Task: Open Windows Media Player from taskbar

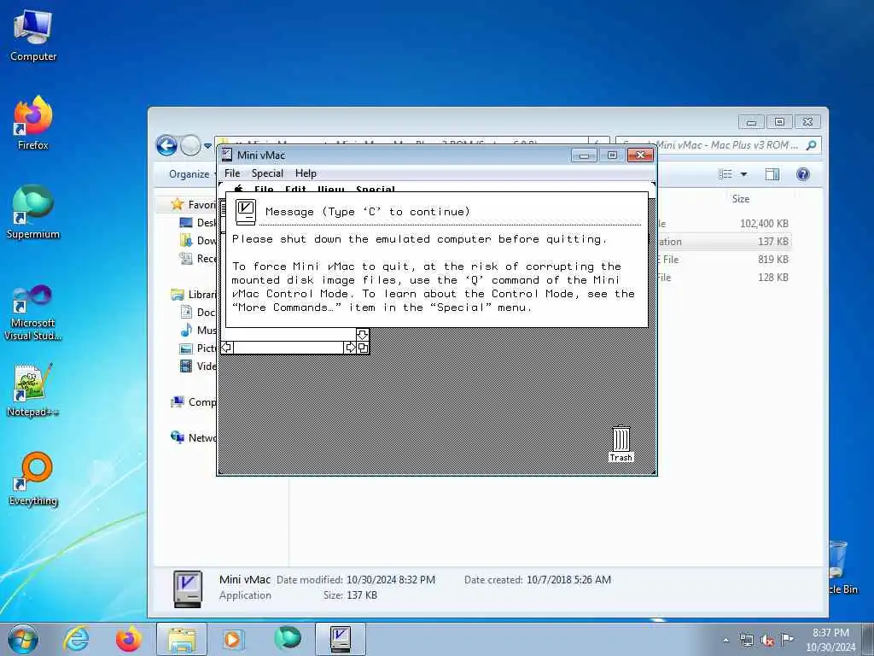Action: coord(232,639)
